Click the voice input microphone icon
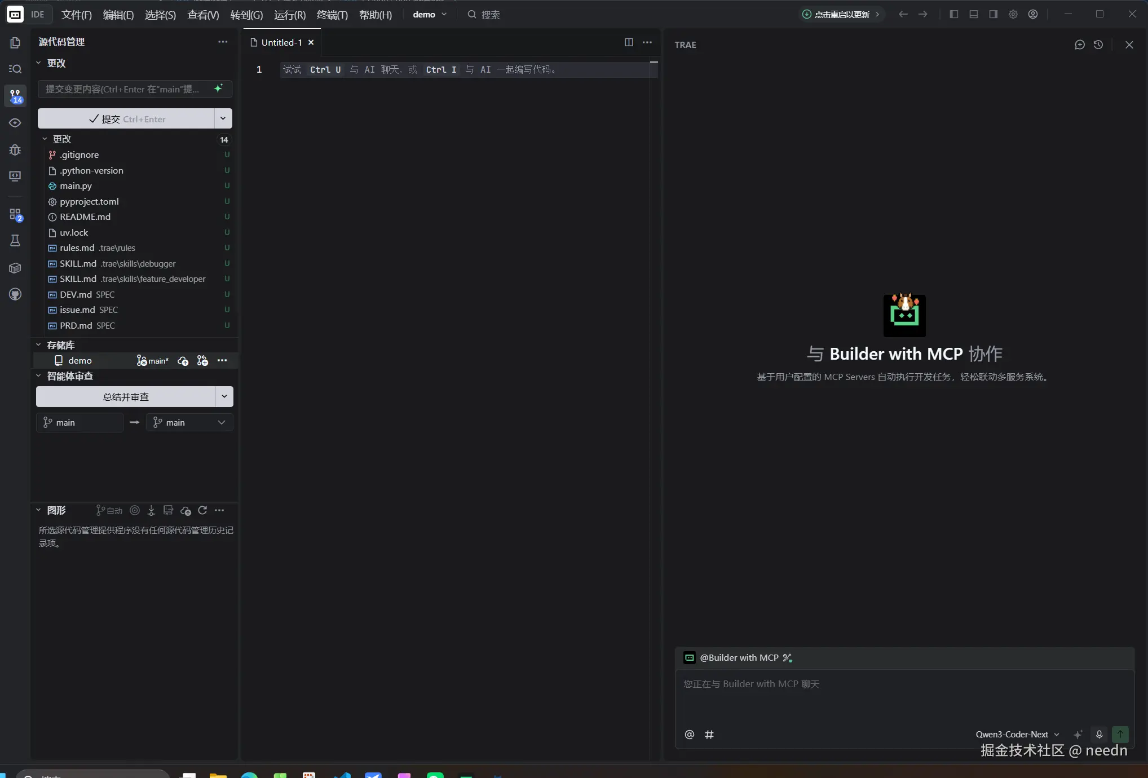 pos(1099,734)
